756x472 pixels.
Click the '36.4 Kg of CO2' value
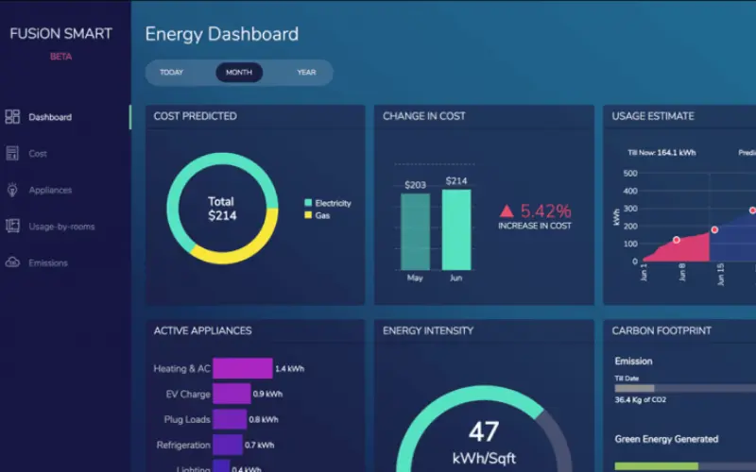point(641,399)
